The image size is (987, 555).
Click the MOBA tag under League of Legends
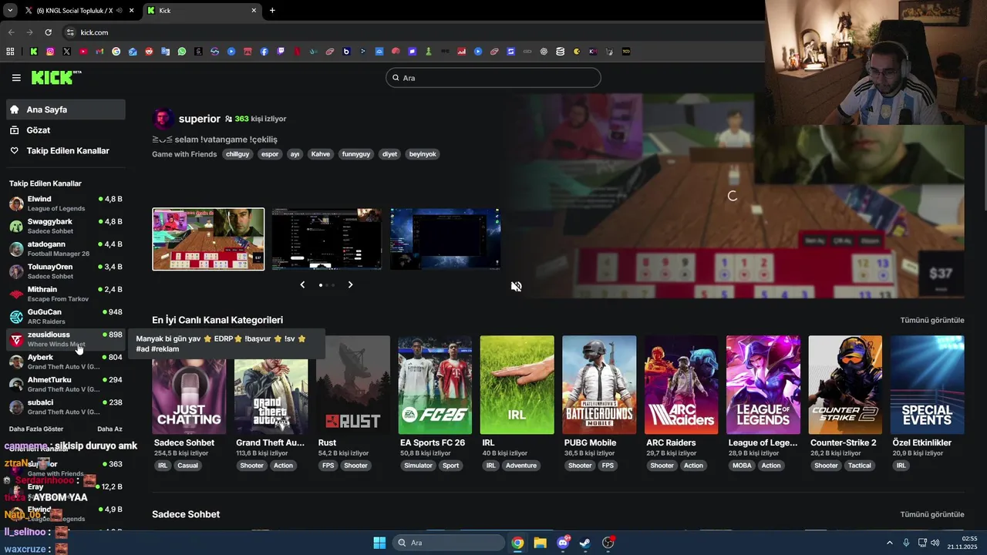(x=742, y=466)
